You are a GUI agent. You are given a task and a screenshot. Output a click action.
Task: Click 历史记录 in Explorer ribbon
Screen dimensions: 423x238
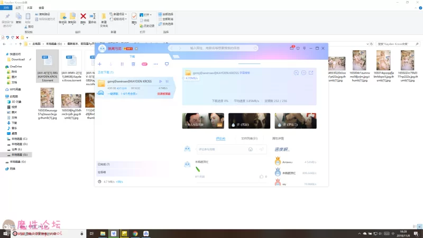(147, 26)
